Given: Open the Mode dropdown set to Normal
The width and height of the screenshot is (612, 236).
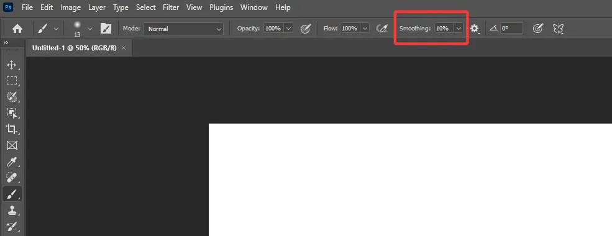Looking at the screenshot, I should [x=183, y=29].
